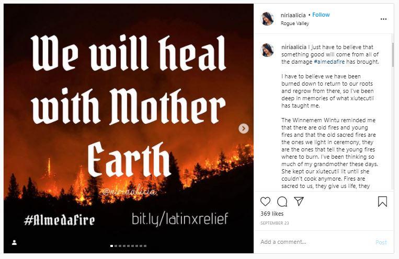The height and width of the screenshot is (259, 399).
Task: Open the September 23 post date link
Action: point(275,223)
